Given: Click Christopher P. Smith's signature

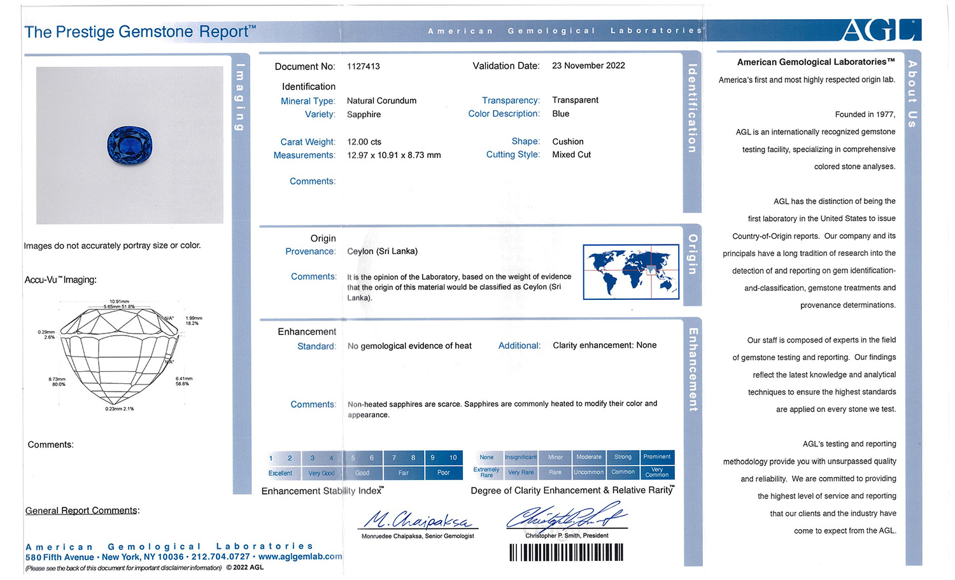Looking at the screenshot, I should pyautogui.click(x=566, y=517).
